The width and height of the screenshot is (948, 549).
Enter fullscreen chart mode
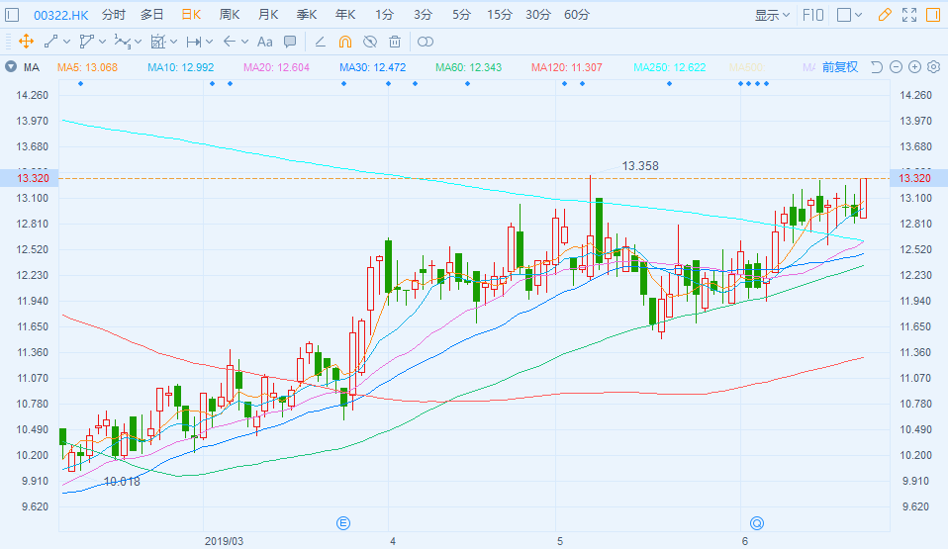(x=909, y=15)
